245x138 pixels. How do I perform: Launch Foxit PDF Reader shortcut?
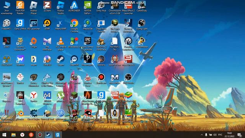tap(20, 8)
